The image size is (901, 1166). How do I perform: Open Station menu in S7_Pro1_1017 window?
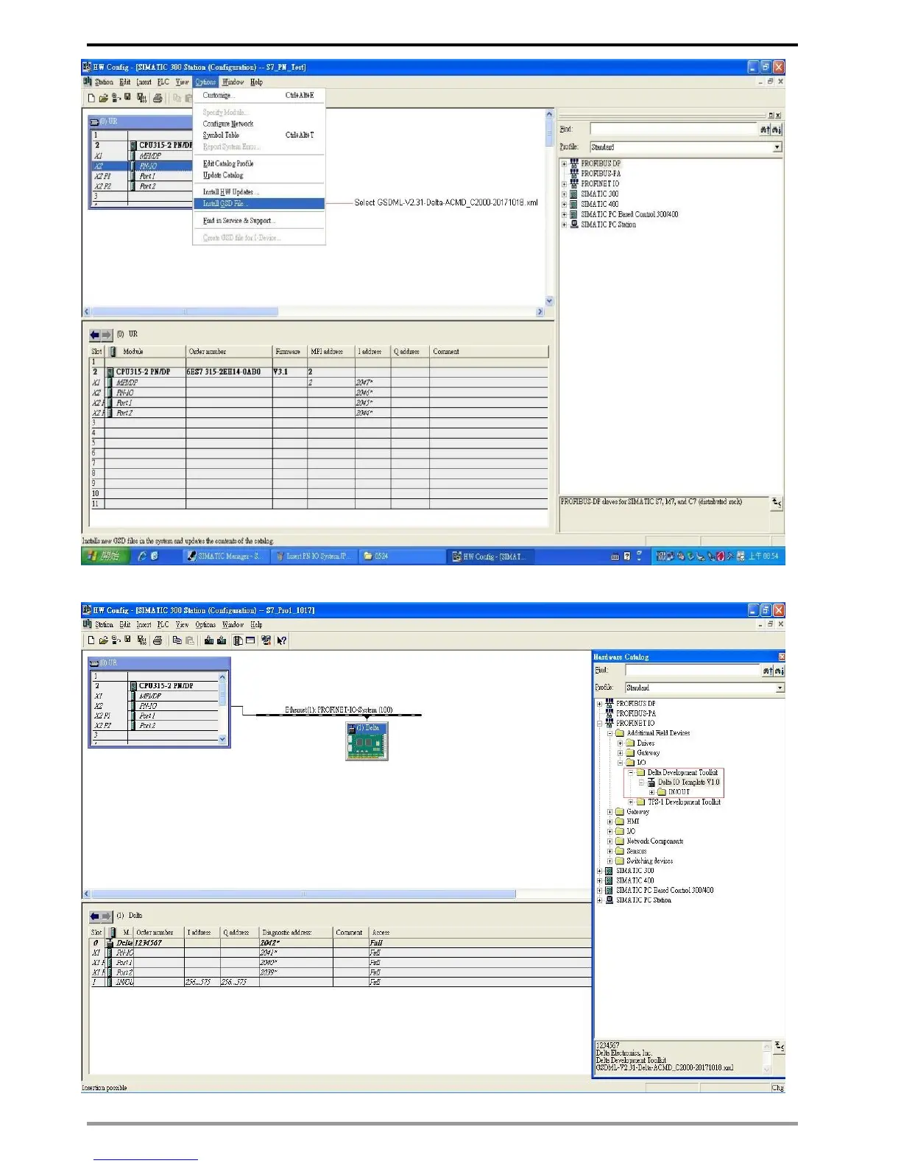click(x=104, y=625)
